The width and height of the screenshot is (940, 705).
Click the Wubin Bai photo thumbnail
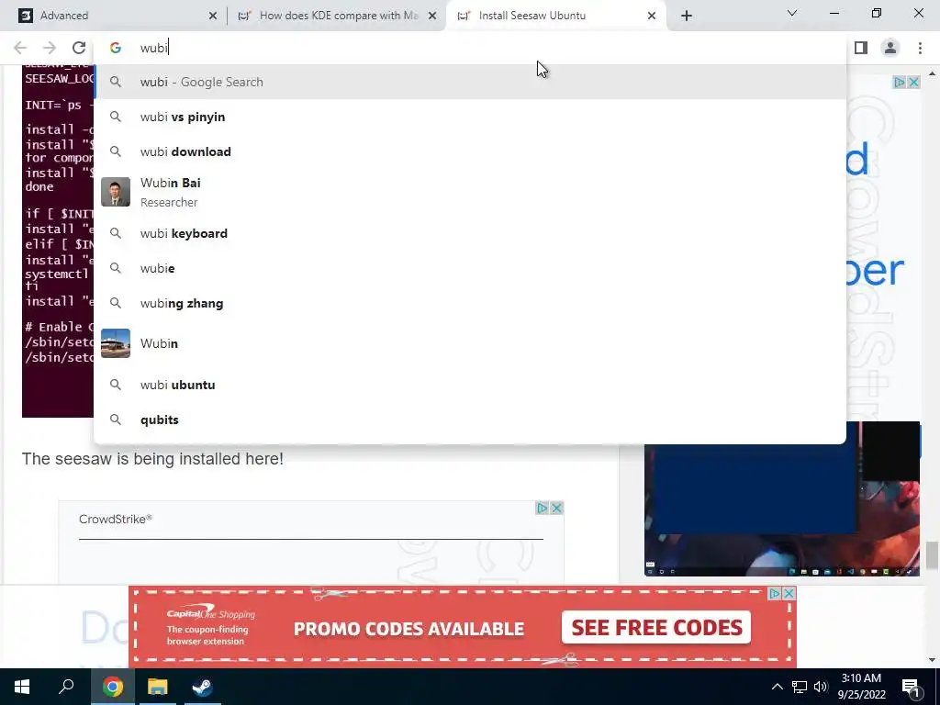116,192
